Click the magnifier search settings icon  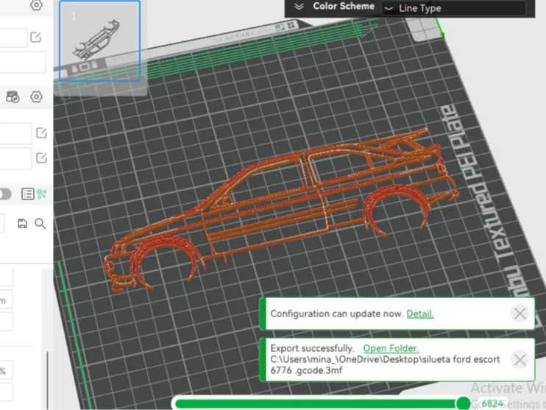(x=40, y=224)
